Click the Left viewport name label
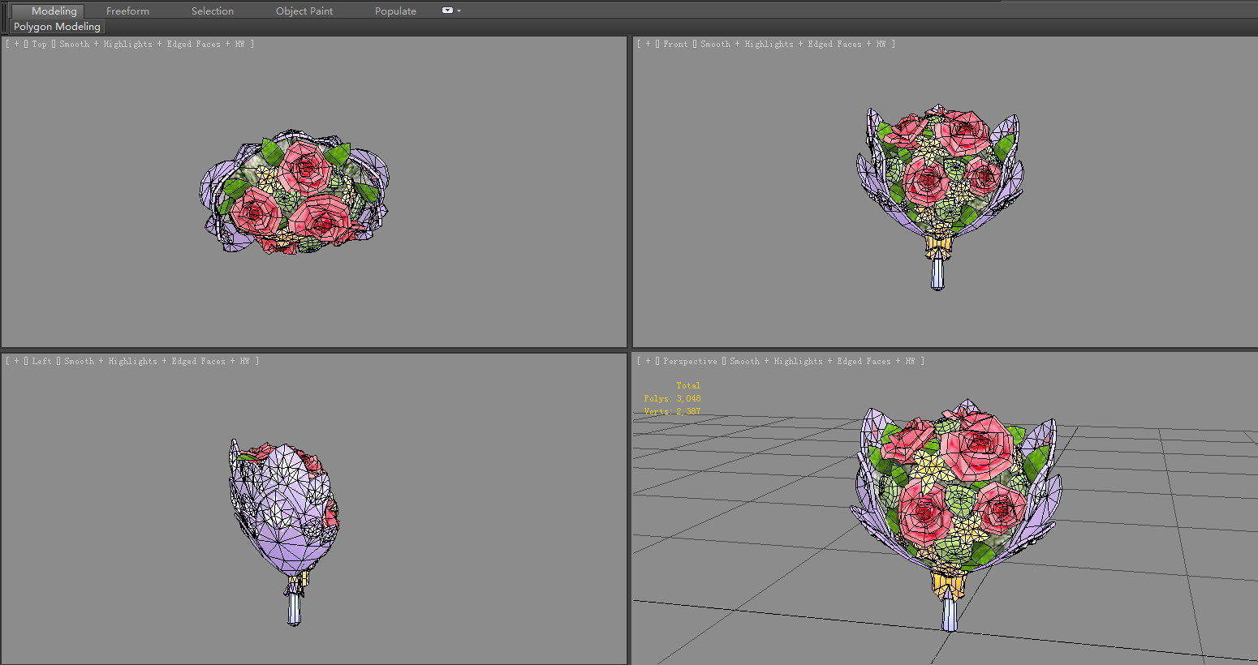1258x665 pixels. tap(42, 361)
